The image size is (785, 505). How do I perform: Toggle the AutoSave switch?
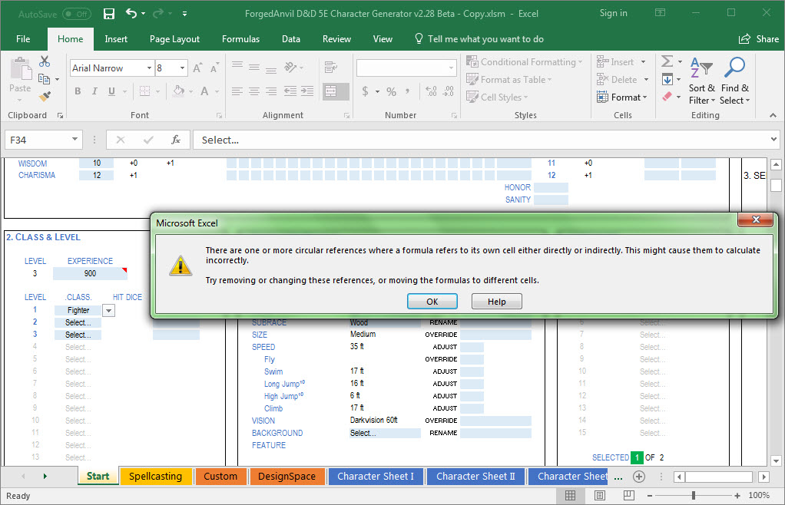tap(77, 14)
